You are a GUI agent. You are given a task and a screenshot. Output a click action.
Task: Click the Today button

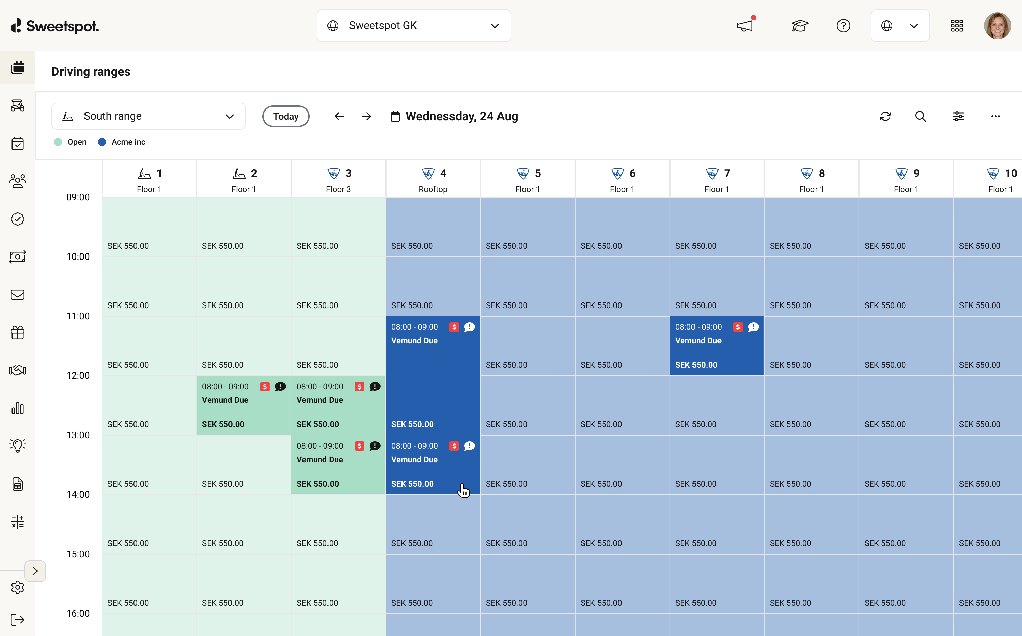[286, 116]
